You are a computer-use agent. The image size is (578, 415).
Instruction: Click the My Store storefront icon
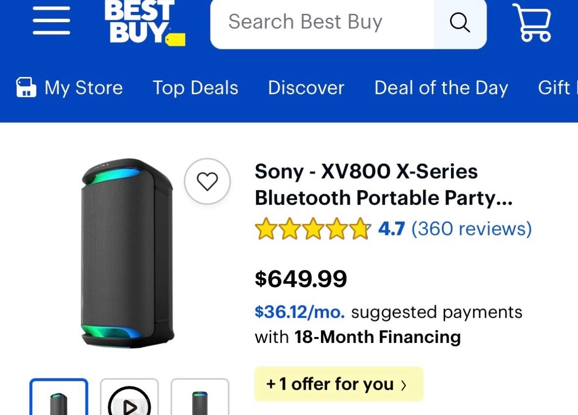[26, 87]
